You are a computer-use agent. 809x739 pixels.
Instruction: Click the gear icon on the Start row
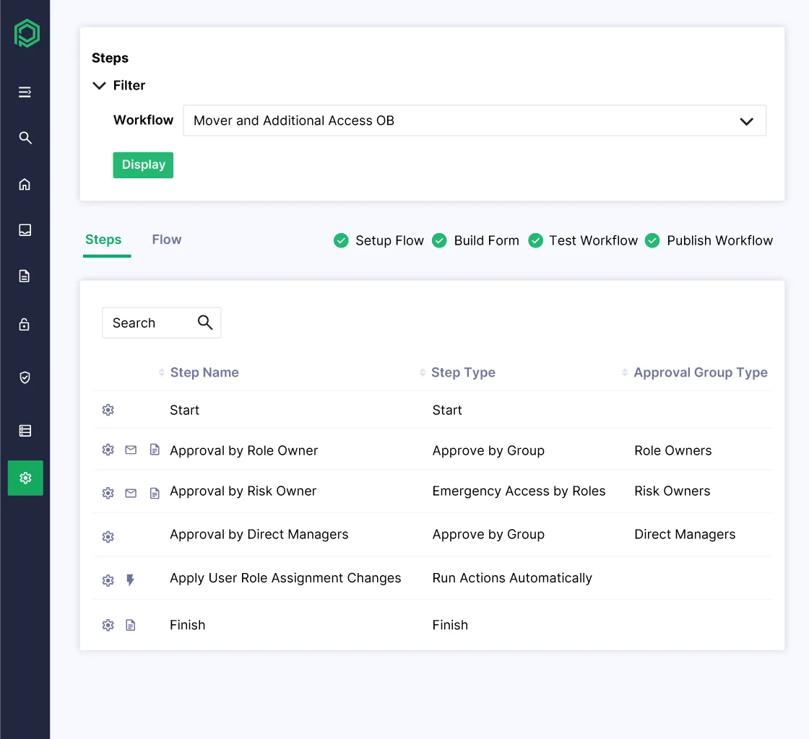pyautogui.click(x=108, y=409)
